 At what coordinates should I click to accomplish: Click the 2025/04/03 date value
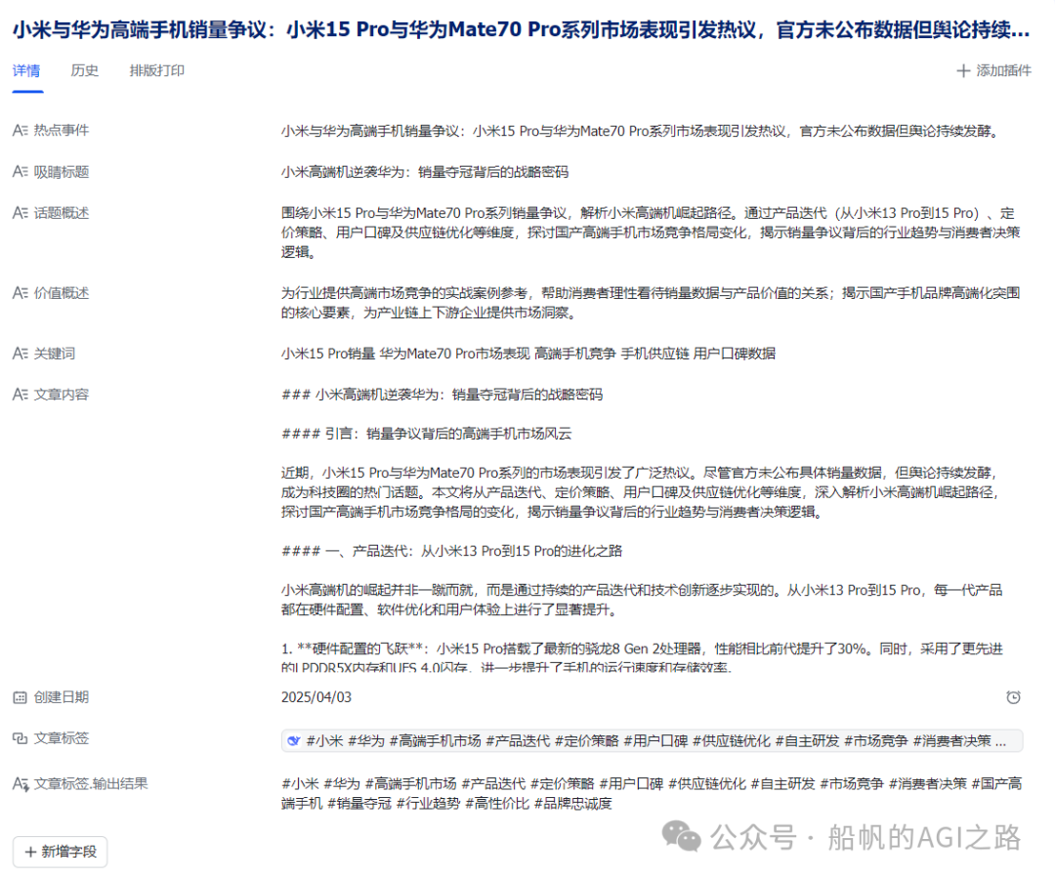(x=316, y=697)
